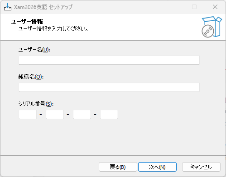Image resolution: width=226 pixels, height=177 pixels.
Task: Select the first serial number box
Action: [28, 115]
